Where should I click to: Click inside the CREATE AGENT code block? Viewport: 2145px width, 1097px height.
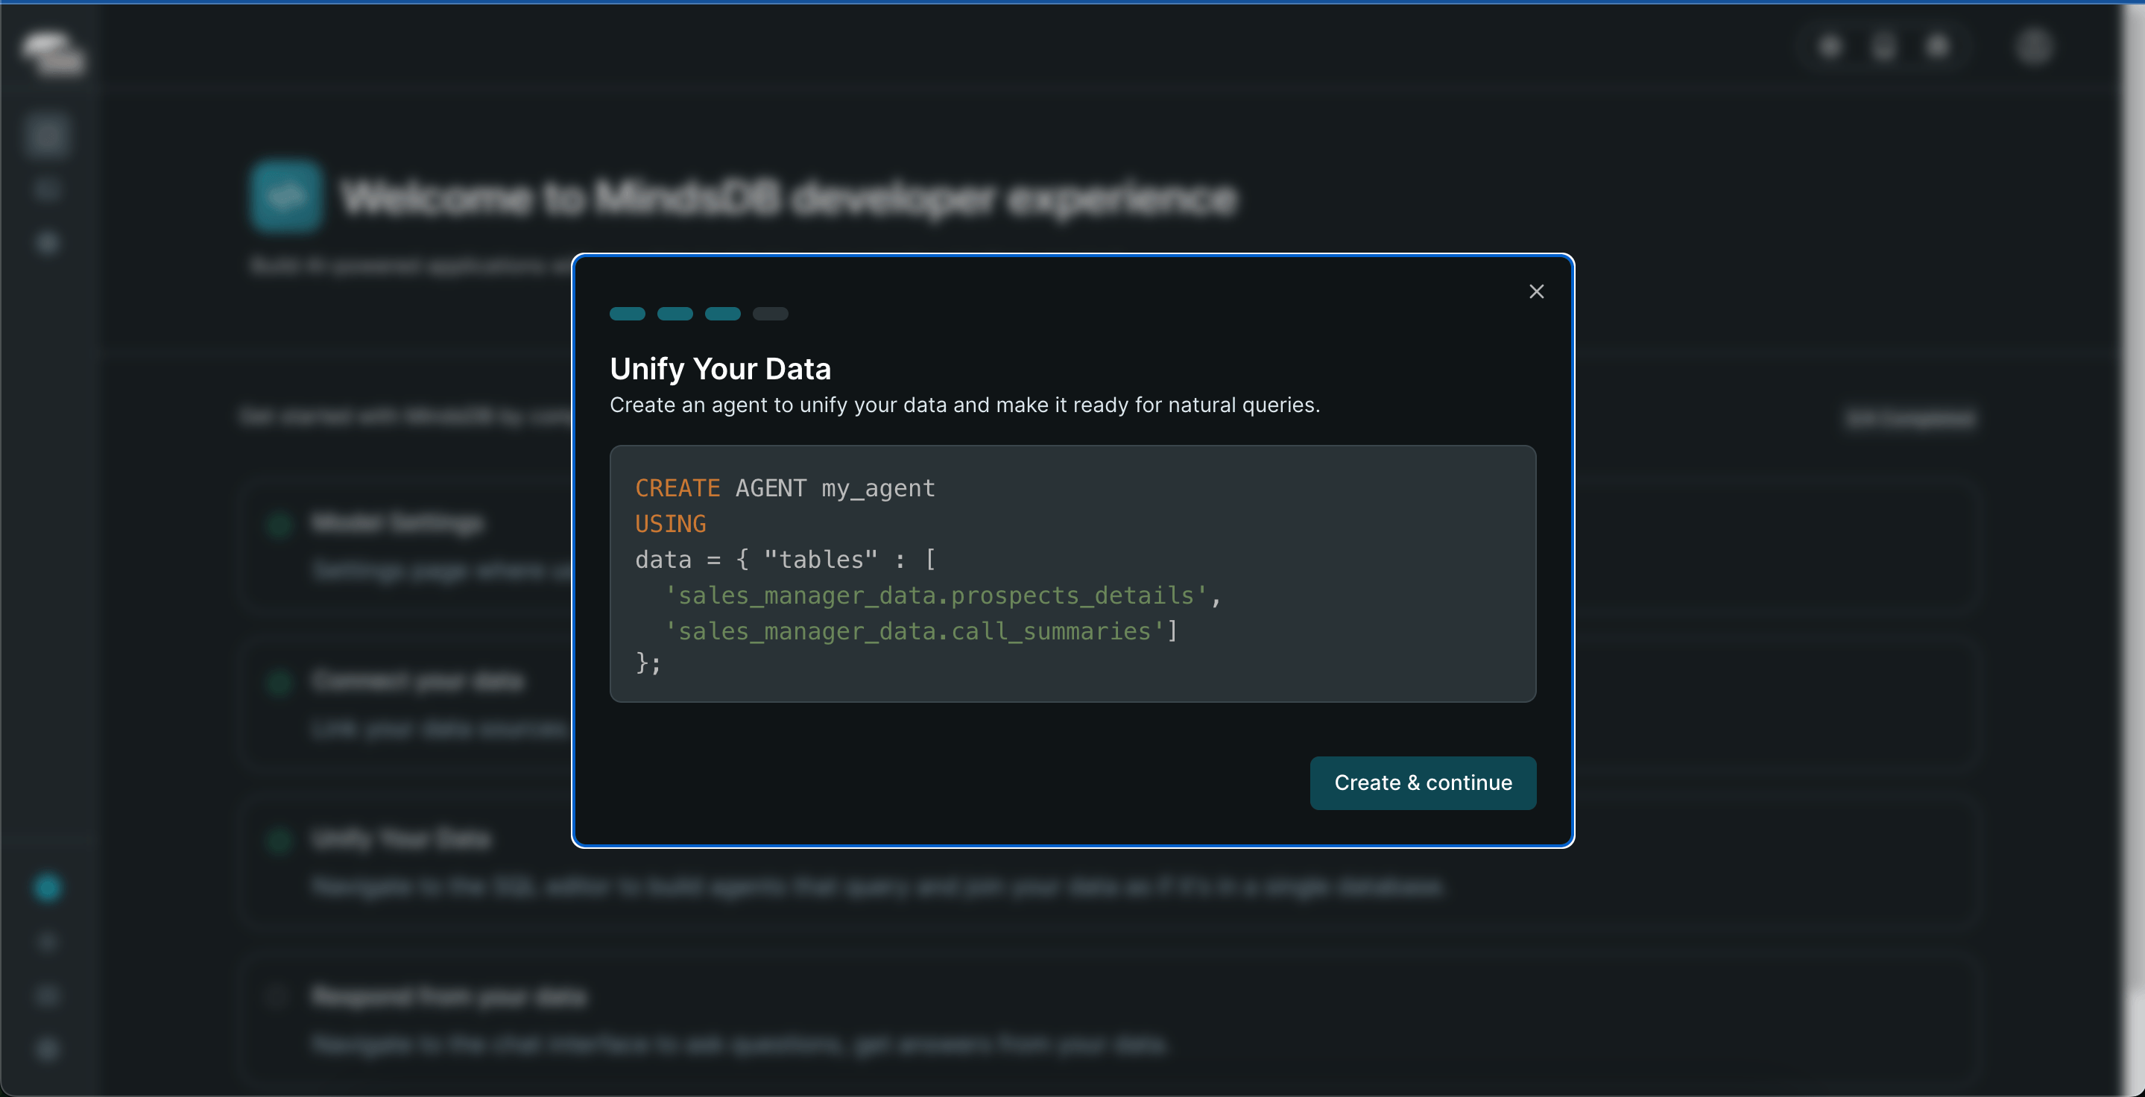1072,574
